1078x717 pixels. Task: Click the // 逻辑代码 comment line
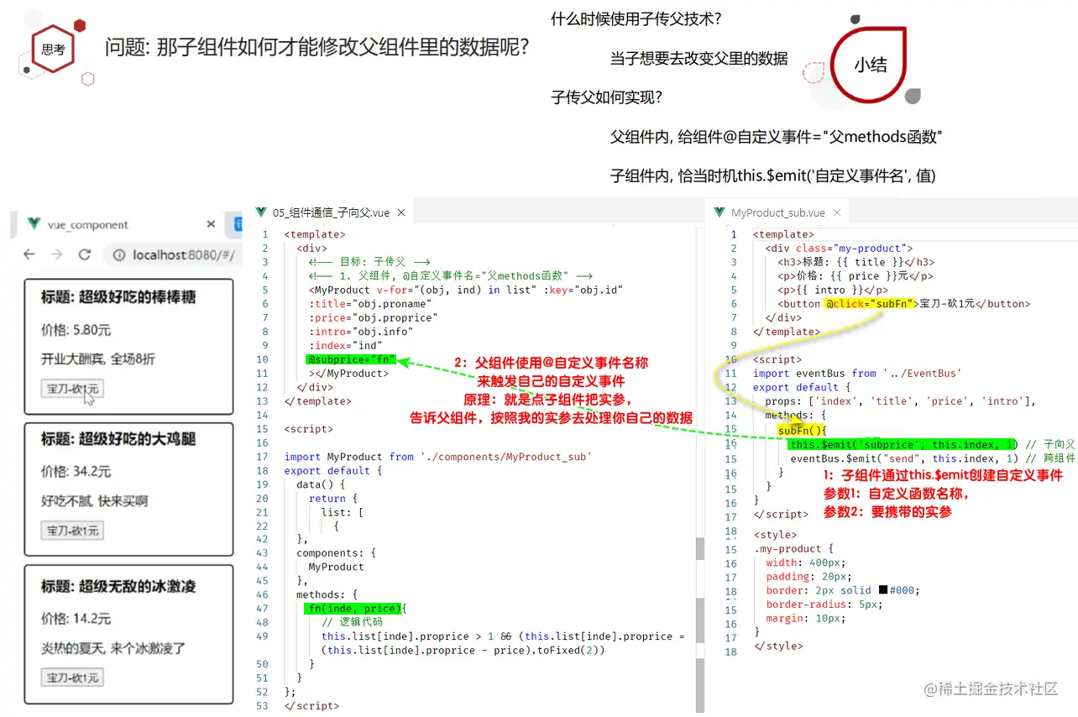(352, 622)
